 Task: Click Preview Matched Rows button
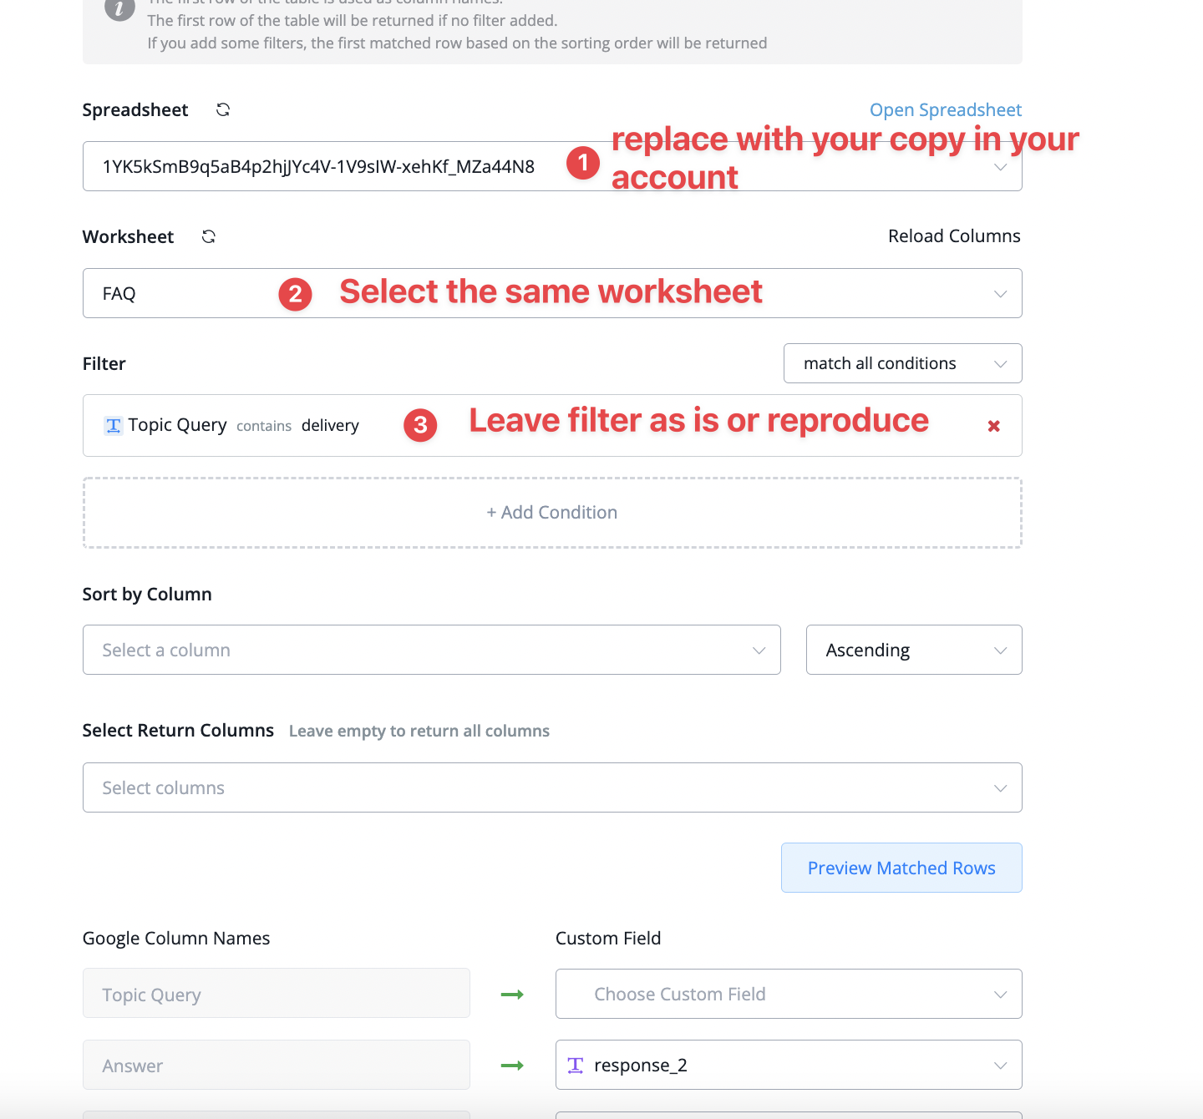[x=901, y=868]
